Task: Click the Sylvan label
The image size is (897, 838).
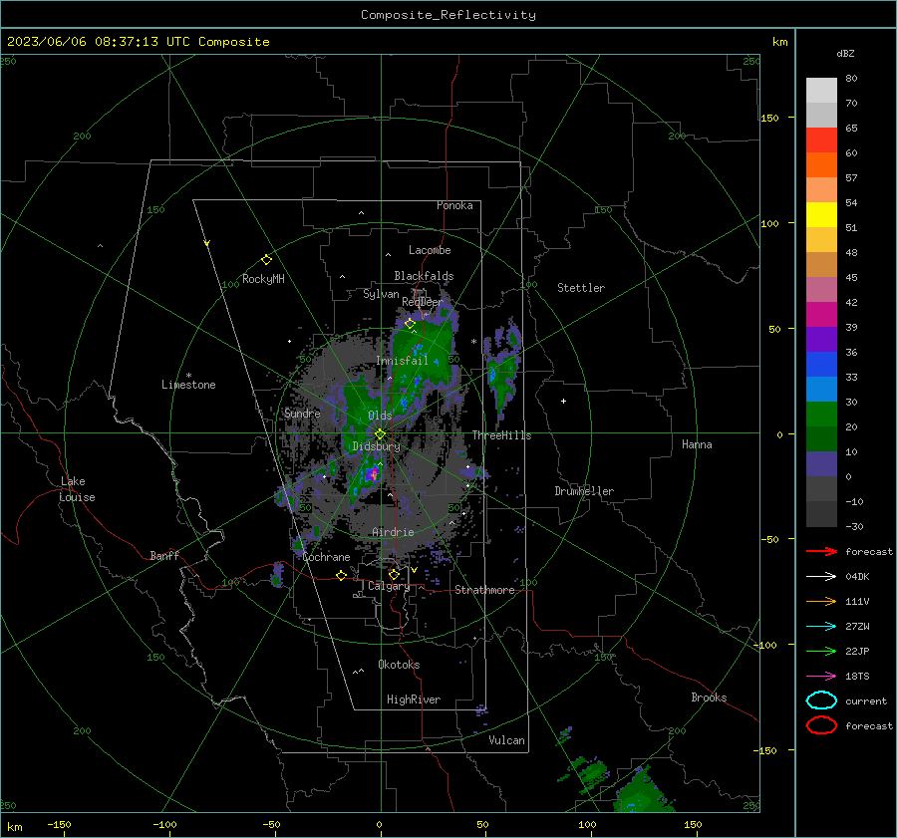Action: pyautogui.click(x=381, y=294)
